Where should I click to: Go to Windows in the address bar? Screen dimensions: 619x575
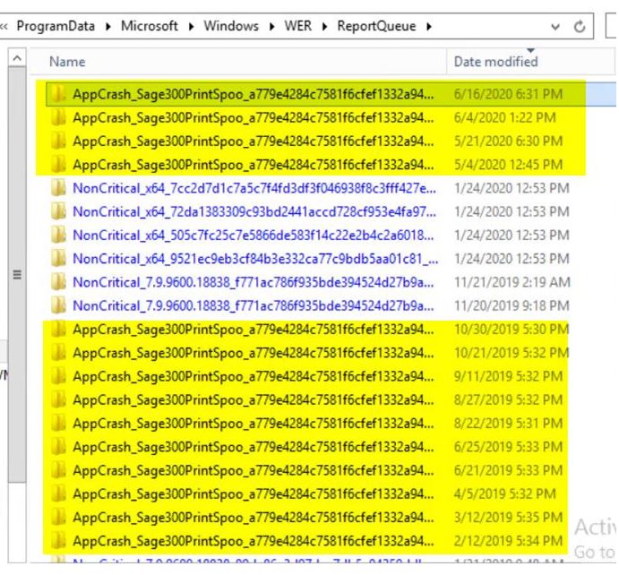tap(231, 26)
